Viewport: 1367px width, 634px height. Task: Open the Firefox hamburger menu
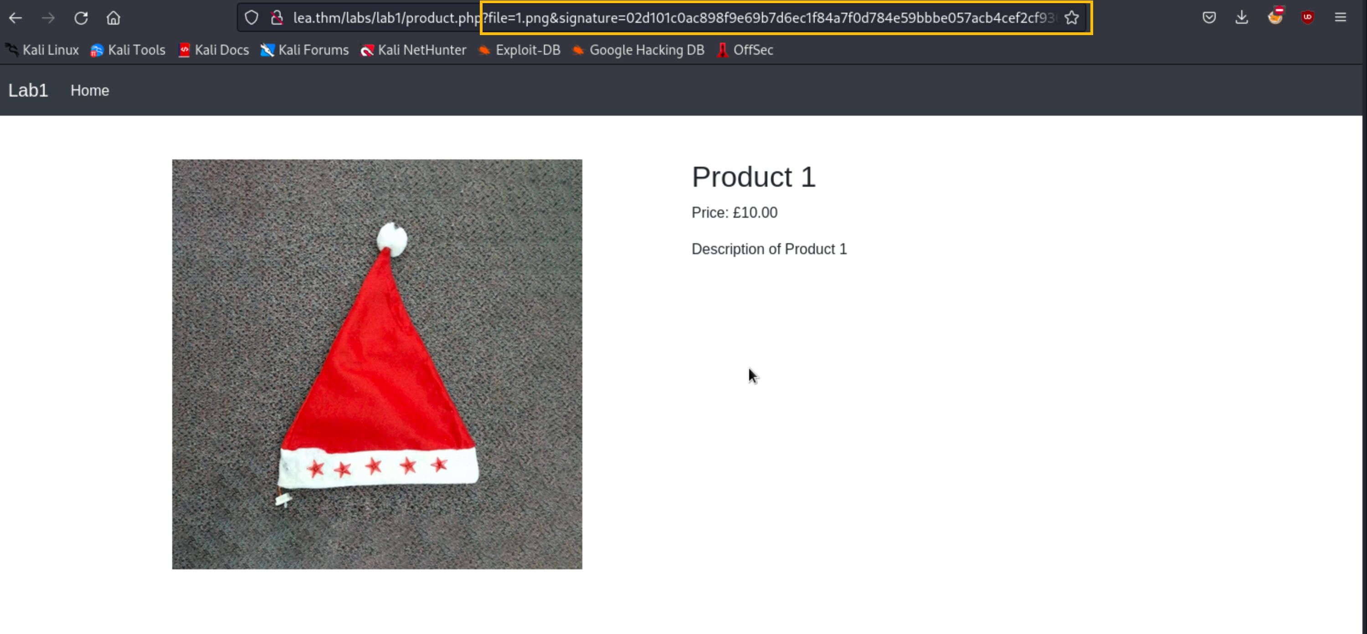tap(1340, 18)
